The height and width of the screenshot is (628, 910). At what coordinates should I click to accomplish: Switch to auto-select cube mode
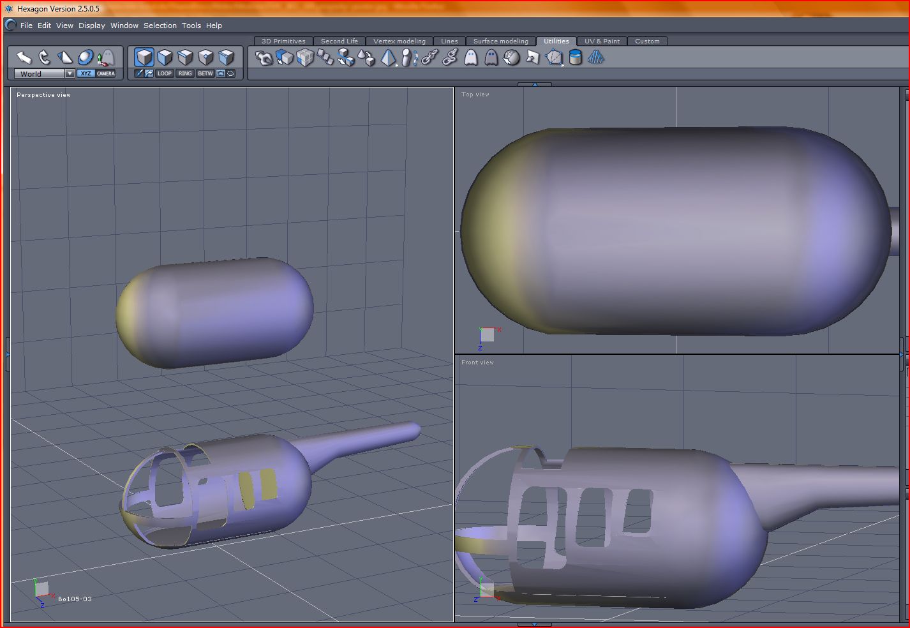226,57
